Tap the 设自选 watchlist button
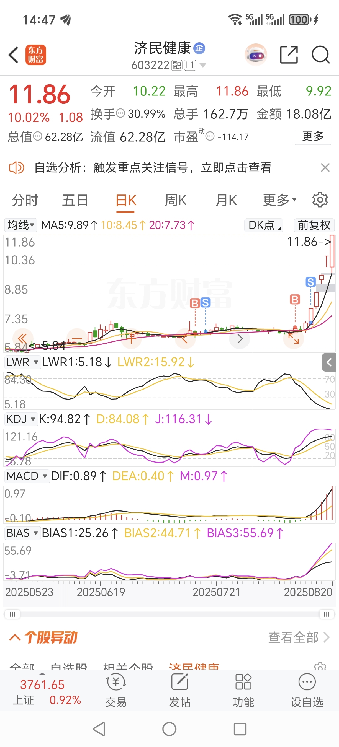This screenshot has height=747, width=339. pyautogui.click(x=307, y=691)
